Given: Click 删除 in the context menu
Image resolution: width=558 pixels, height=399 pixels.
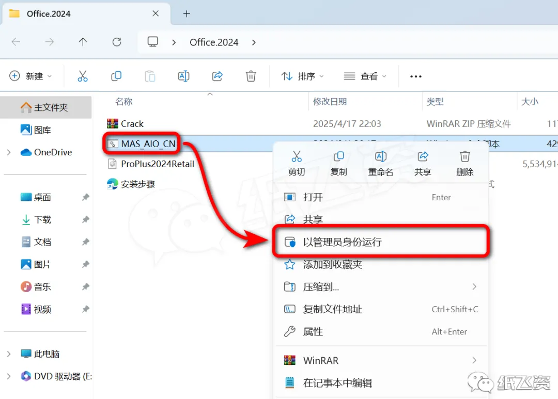Looking at the screenshot, I should [x=465, y=164].
